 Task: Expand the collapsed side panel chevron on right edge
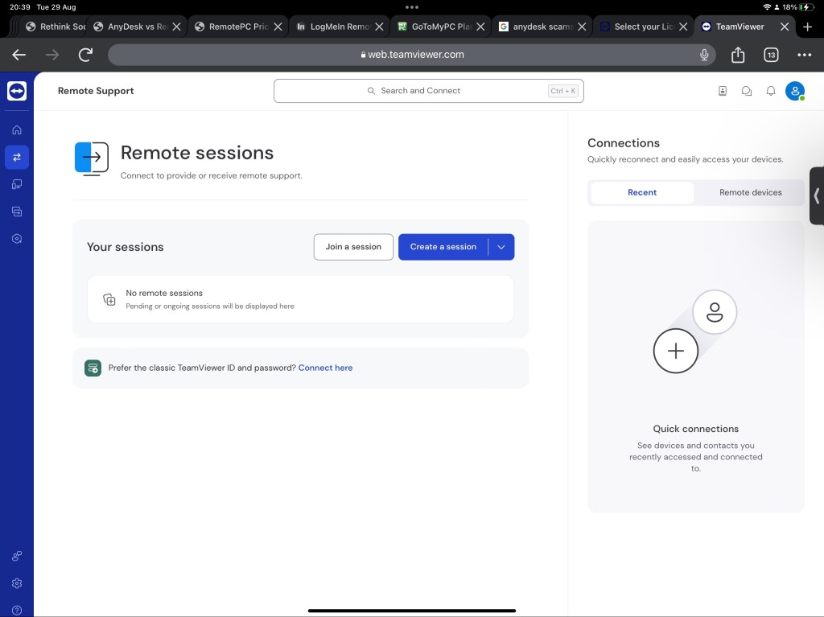coord(817,196)
